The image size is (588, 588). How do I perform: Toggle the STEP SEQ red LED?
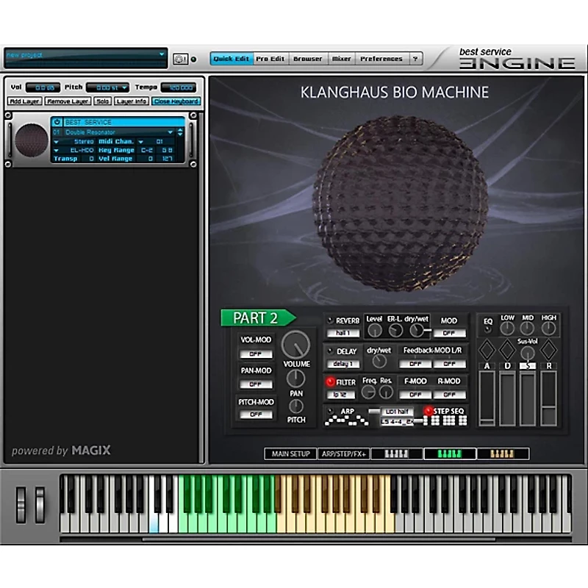[429, 411]
